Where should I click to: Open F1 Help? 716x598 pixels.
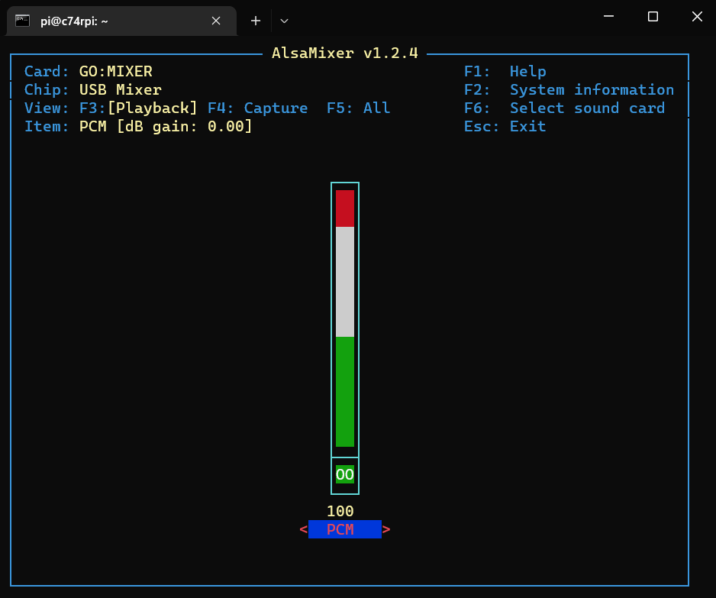[x=505, y=71]
